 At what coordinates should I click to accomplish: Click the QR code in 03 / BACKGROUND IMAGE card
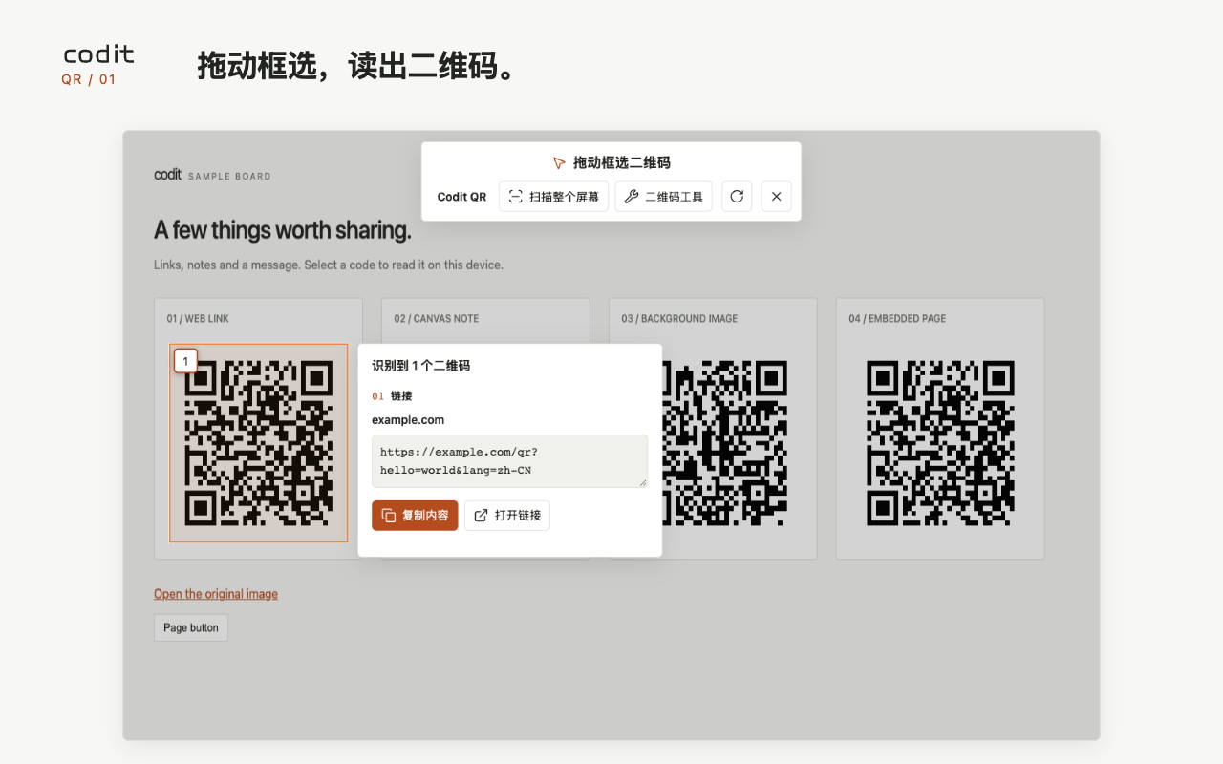click(x=724, y=443)
